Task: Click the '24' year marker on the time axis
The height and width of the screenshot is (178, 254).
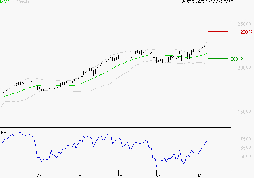Action: (39, 176)
